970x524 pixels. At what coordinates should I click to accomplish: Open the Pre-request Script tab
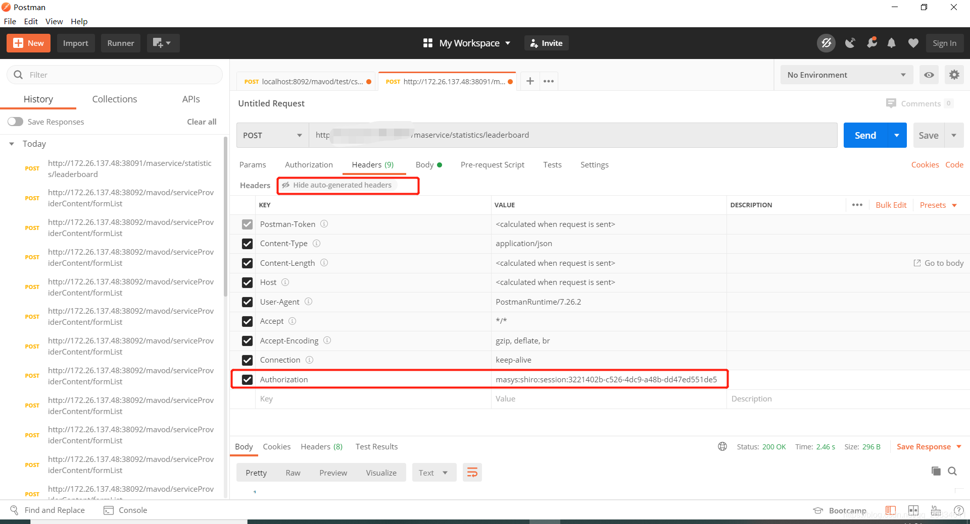coord(493,164)
